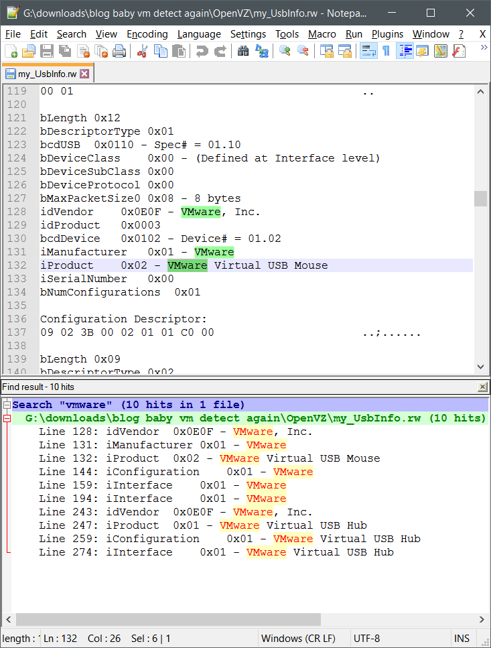Open the Edit menu
The image size is (491, 648).
click(x=39, y=34)
